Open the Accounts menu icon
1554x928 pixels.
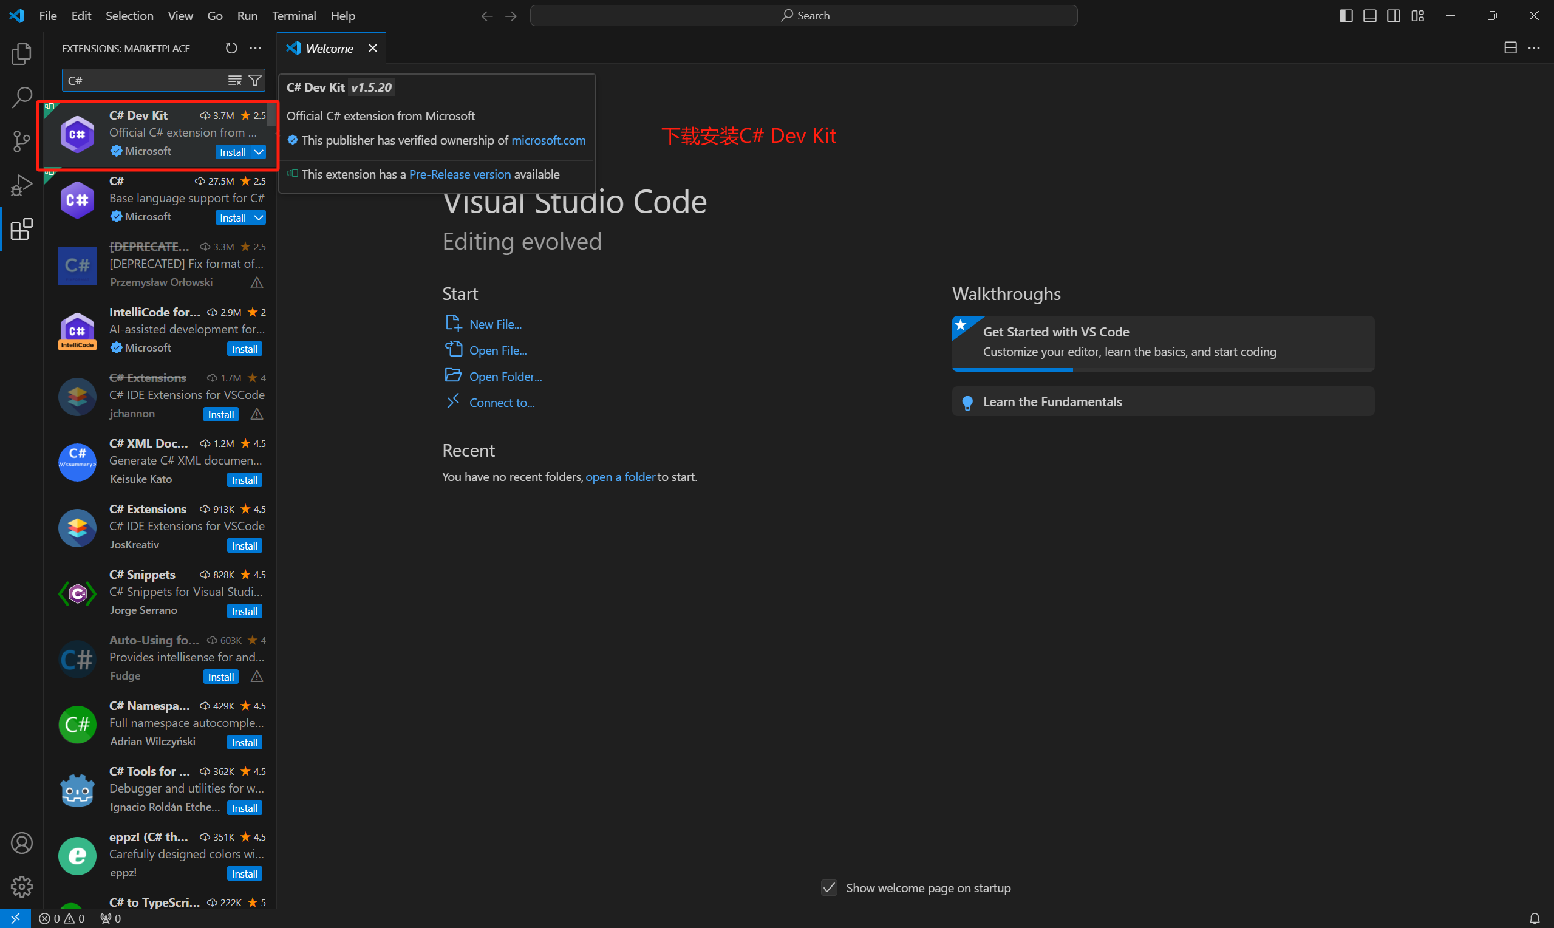pyautogui.click(x=21, y=842)
